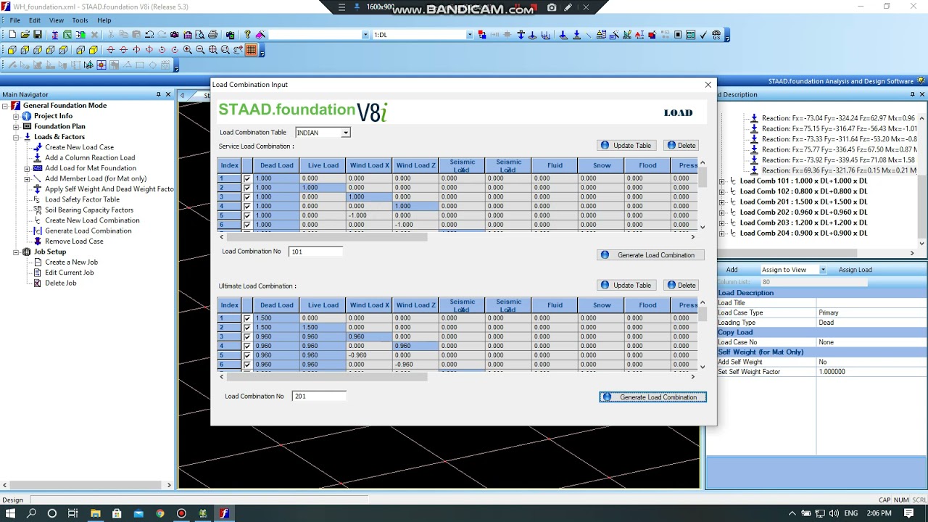Click the Open file folder icon

[x=25, y=35]
